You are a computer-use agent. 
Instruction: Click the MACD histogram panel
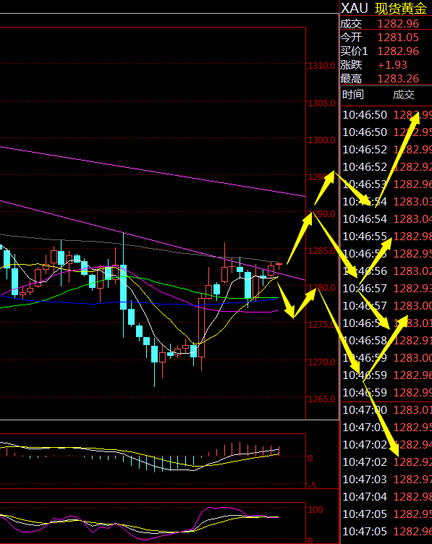click(153, 461)
